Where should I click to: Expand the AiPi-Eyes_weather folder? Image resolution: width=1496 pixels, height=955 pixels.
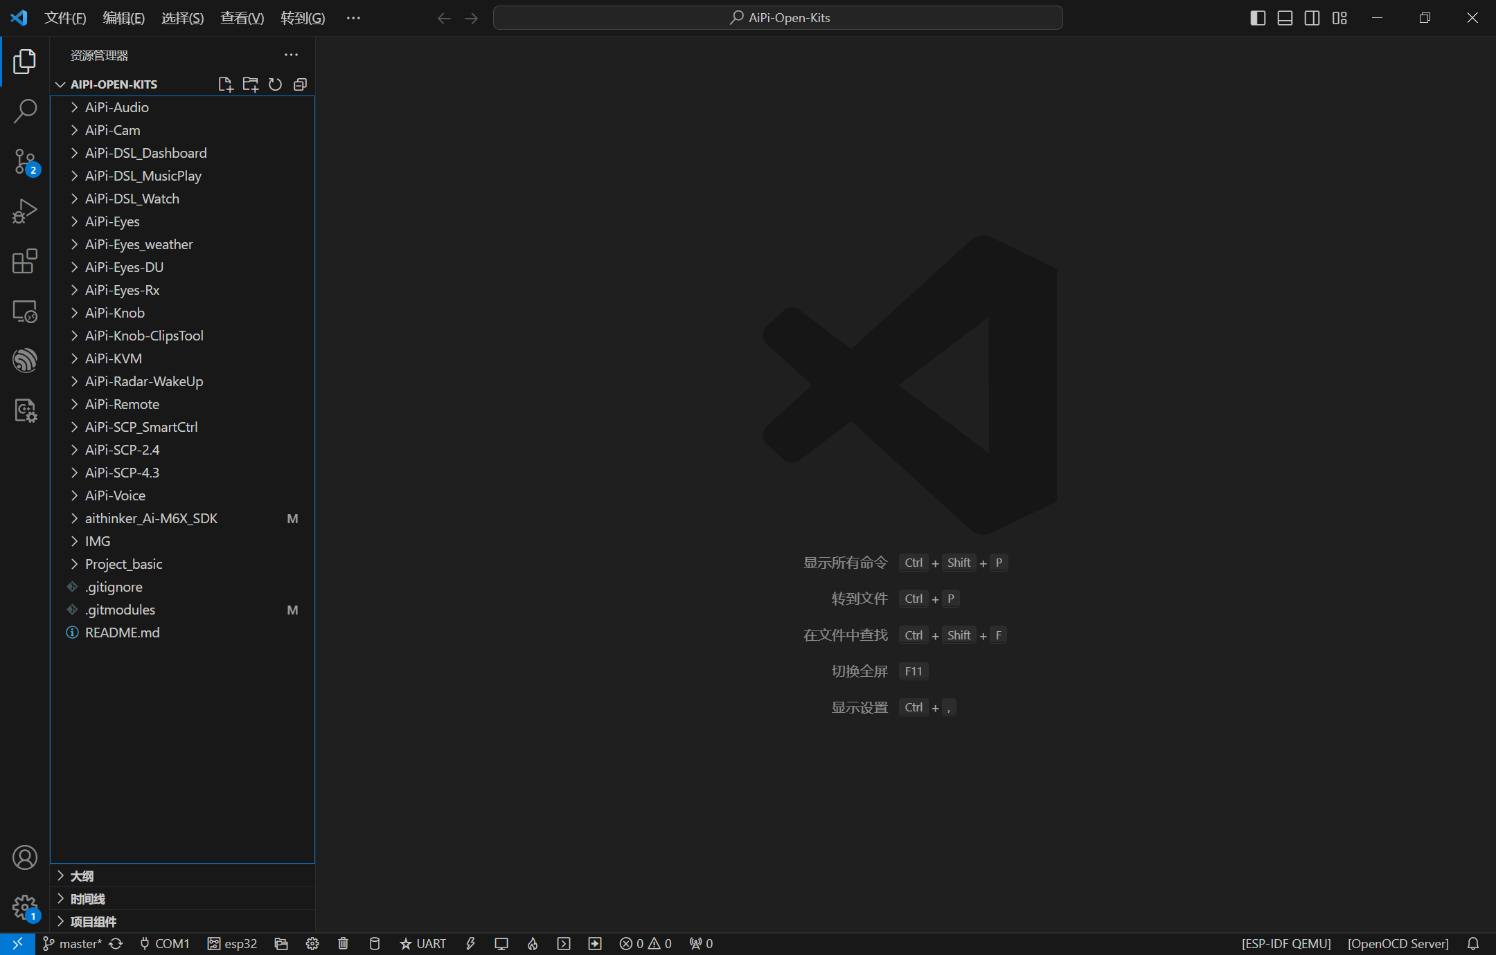point(183,244)
